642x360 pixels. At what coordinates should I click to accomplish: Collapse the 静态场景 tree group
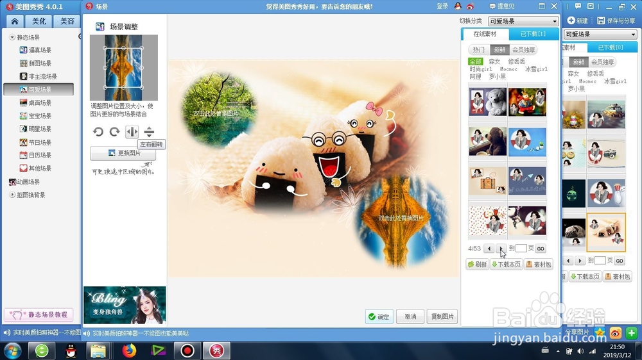[12, 37]
